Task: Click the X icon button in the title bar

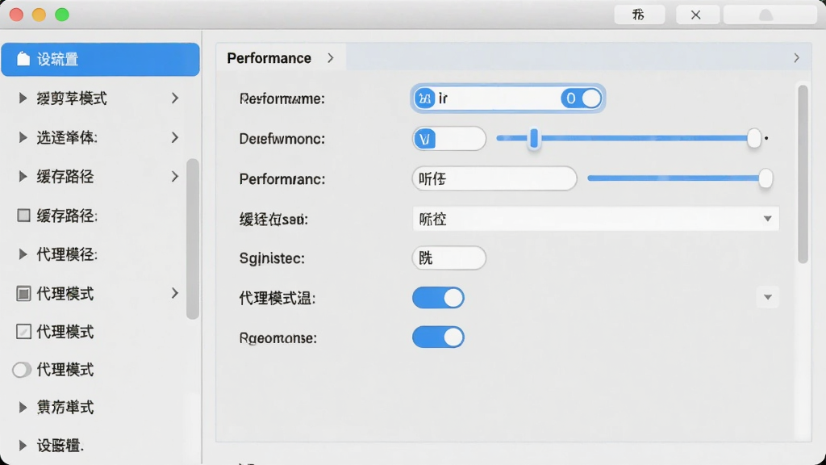Action: pos(696,15)
